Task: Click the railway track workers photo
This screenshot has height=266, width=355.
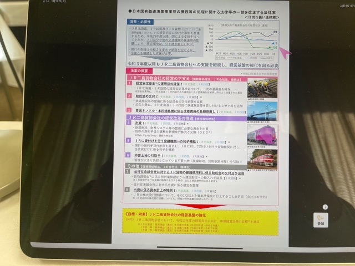Action: coord(262,88)
